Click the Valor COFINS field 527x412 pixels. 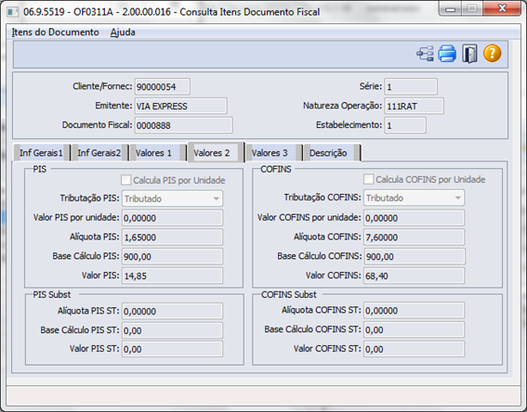[x=415, y=276]
